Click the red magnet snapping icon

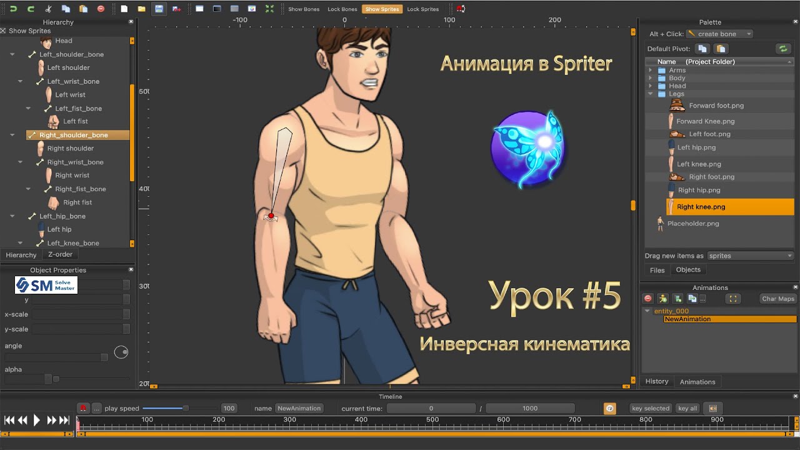click(461, 9)
